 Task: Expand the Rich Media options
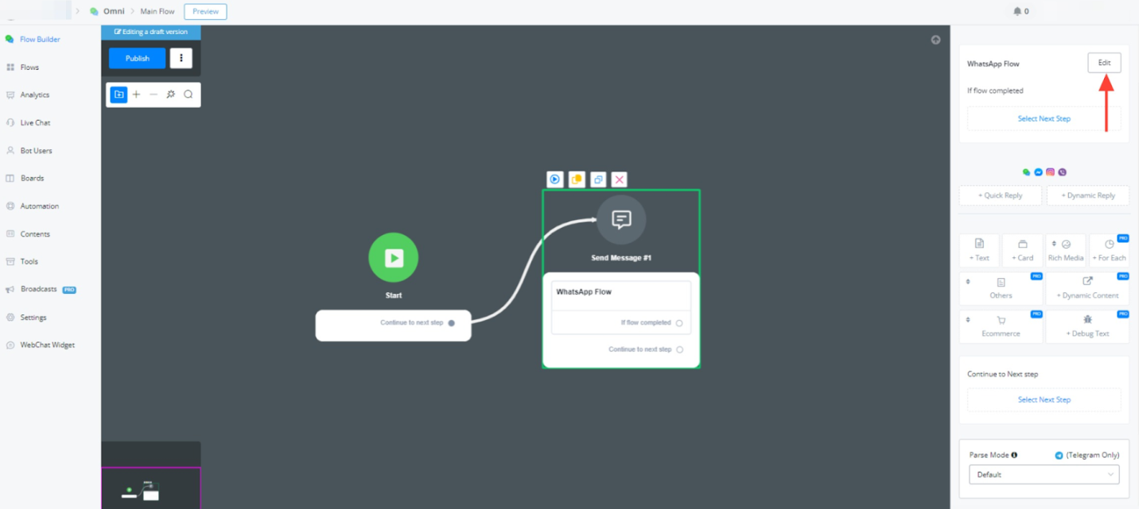[x=1065, y=250]
